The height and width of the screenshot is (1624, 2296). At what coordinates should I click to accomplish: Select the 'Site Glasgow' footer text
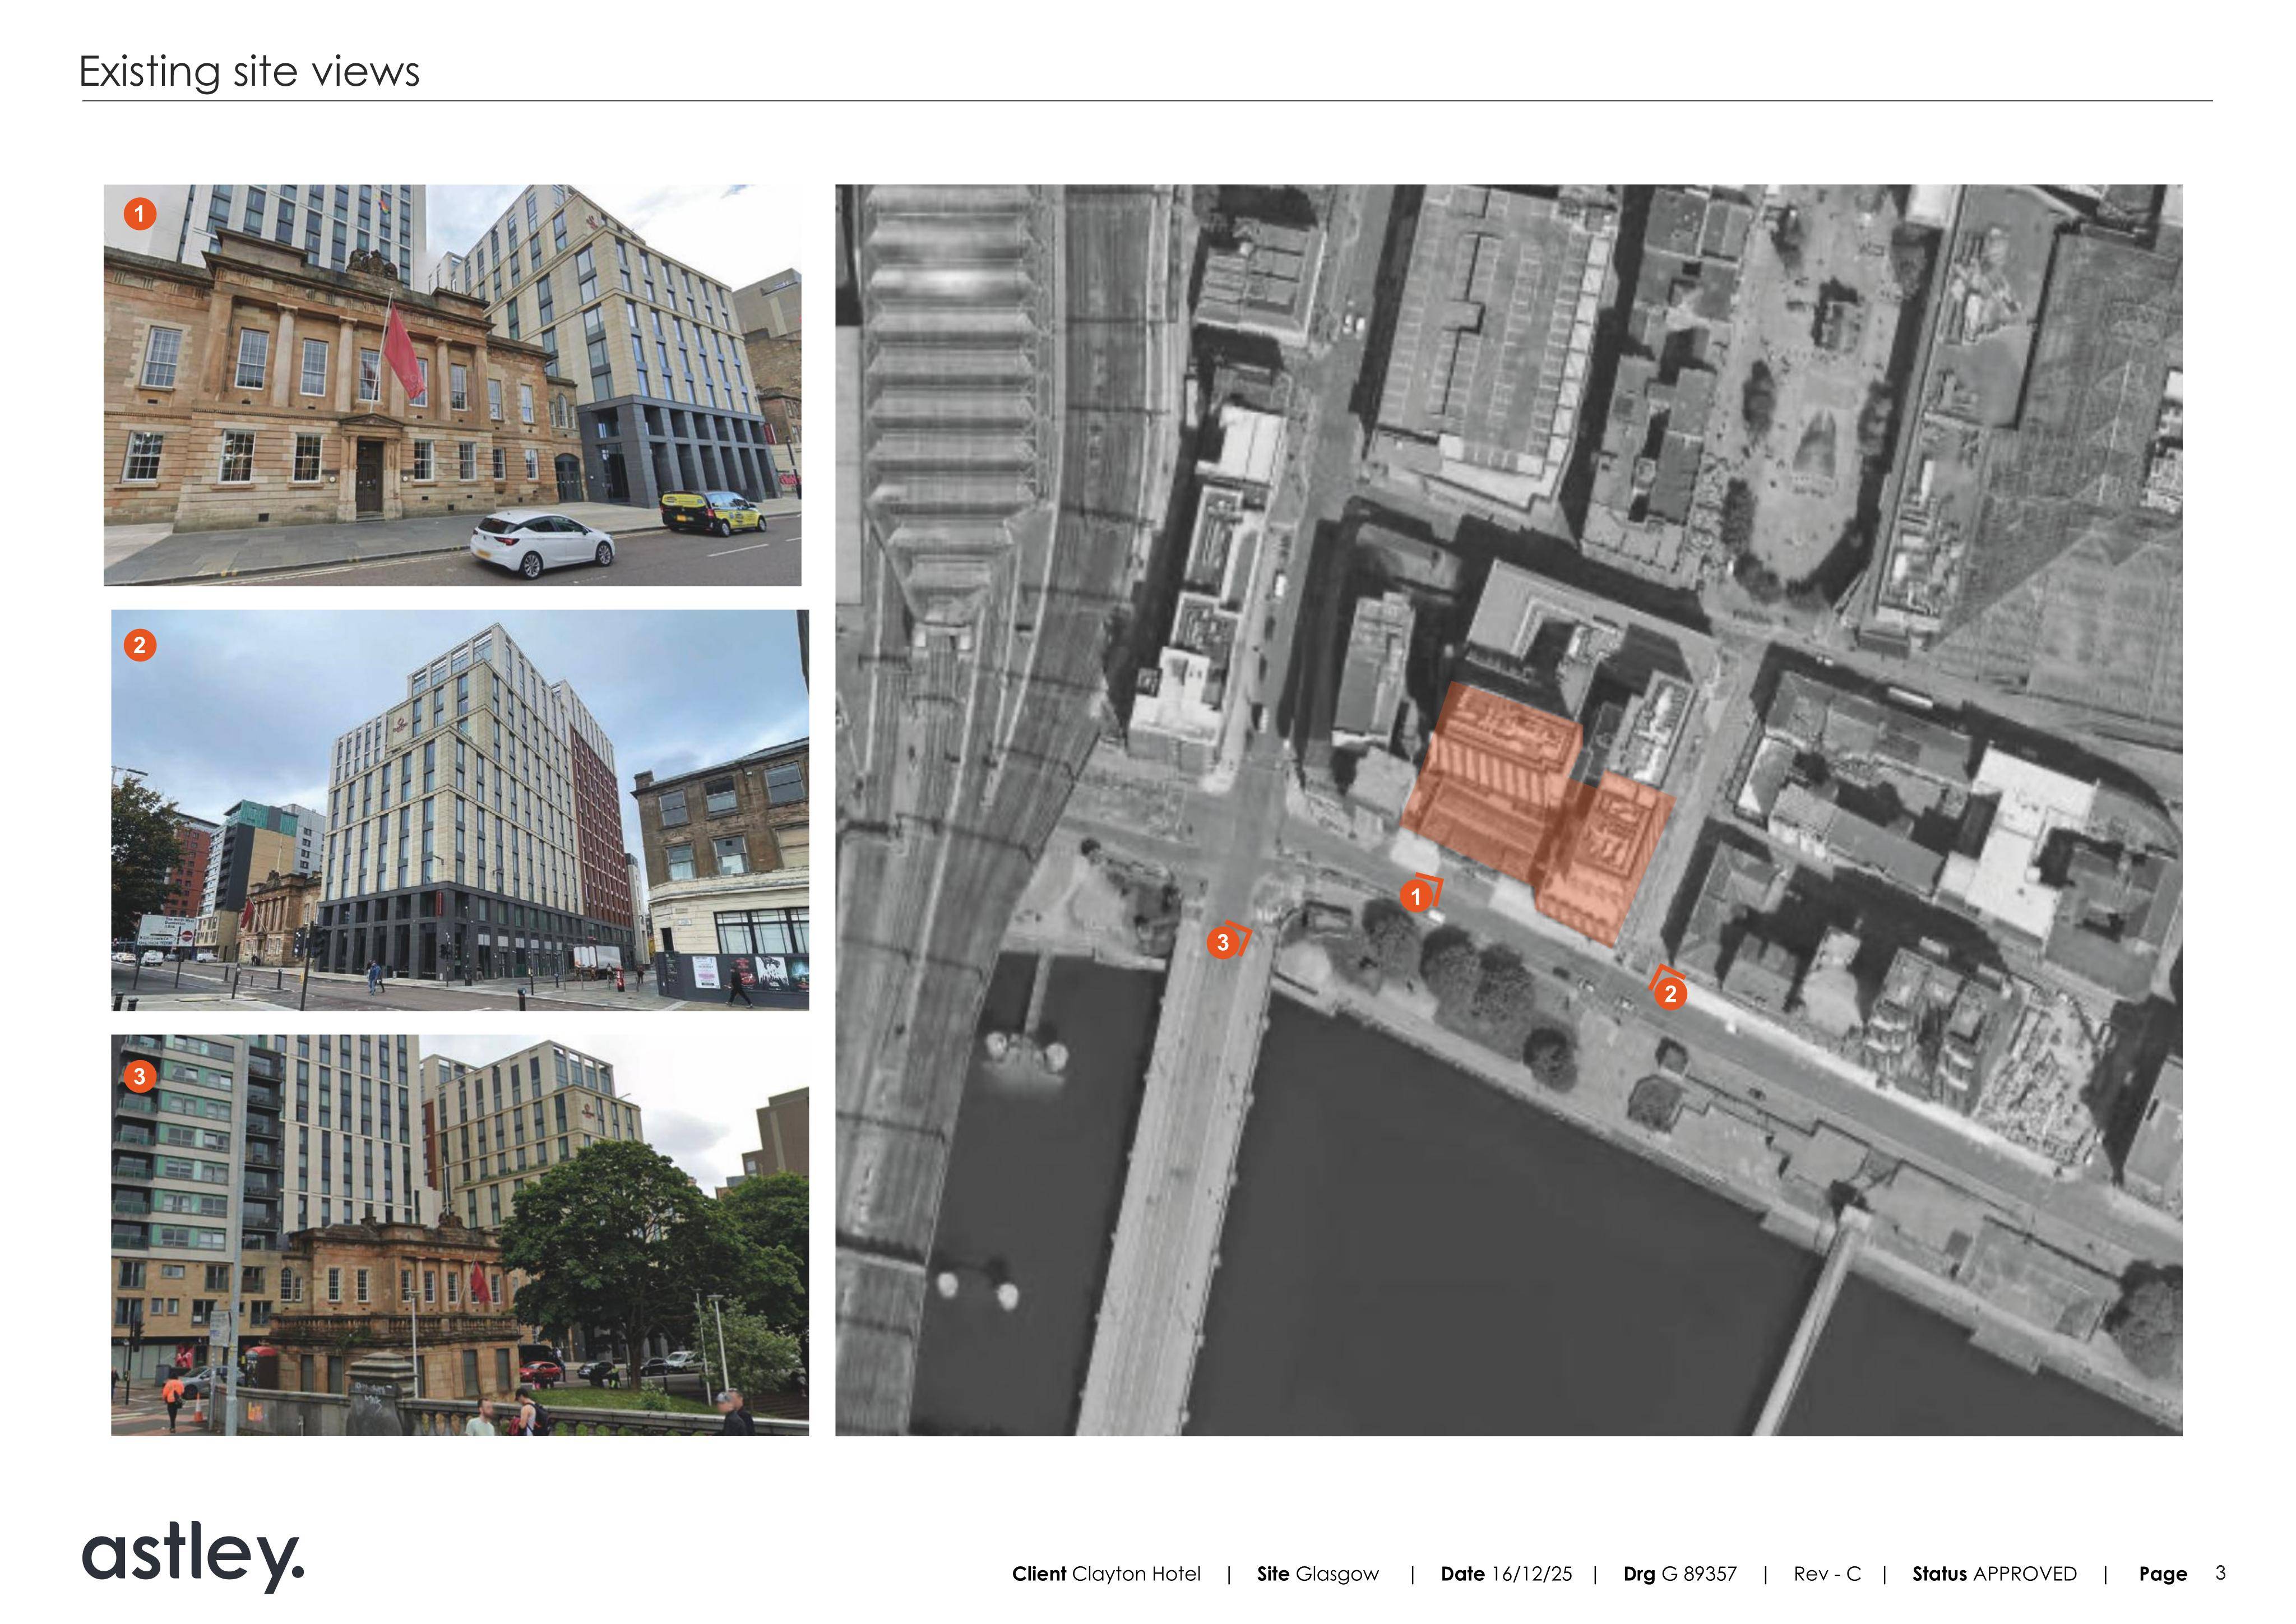coord(1318,1574)
